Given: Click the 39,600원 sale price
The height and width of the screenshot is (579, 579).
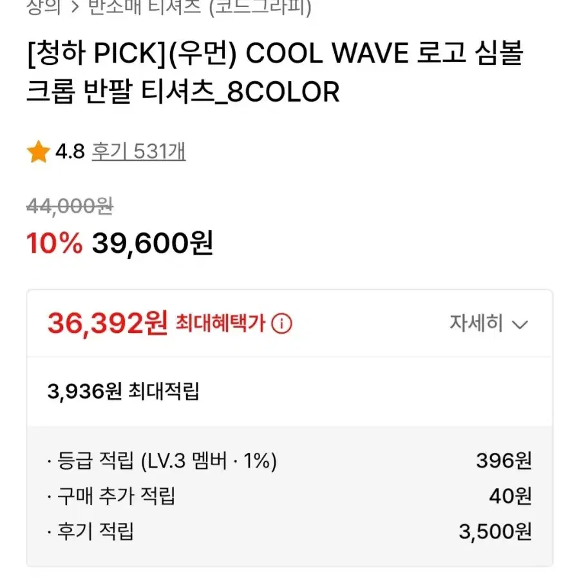Looking at the screenshot, I should tap(153, 243).
